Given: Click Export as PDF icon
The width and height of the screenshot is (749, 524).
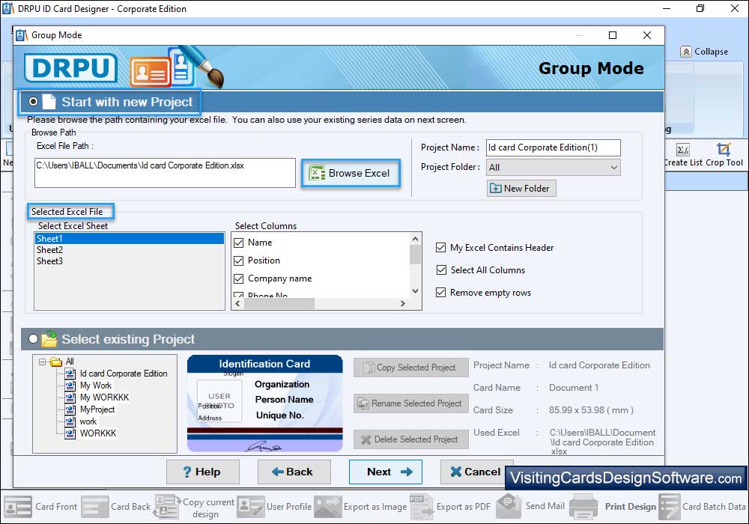Looking at the screenshot, I should click(x=421, y=507).
